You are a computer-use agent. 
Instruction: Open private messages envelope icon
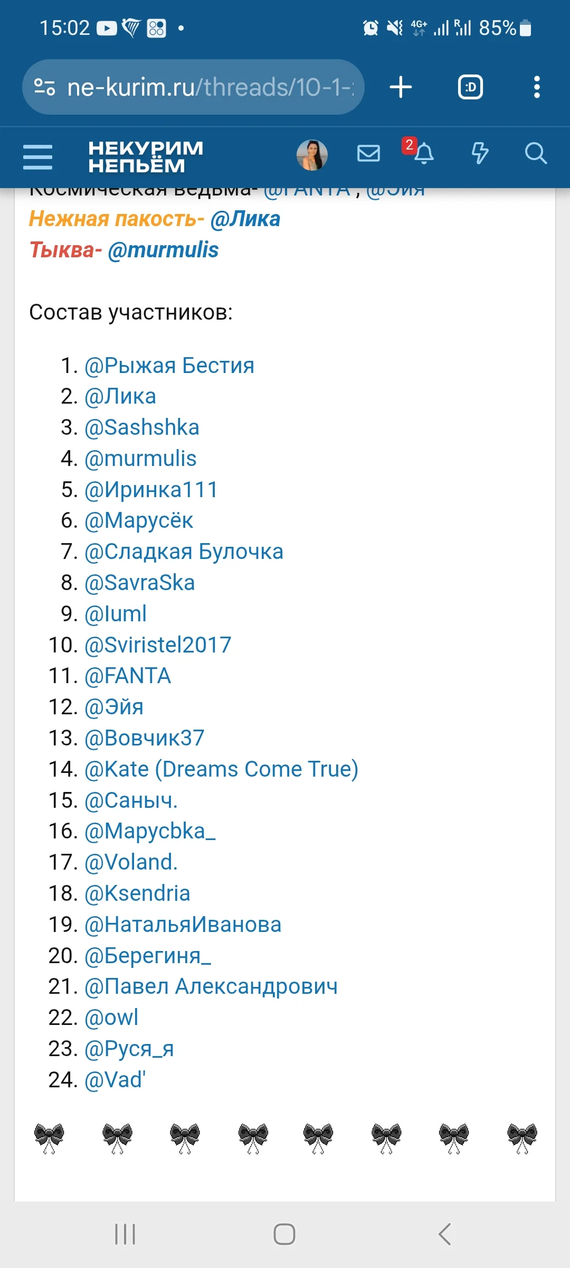click(368, 154)
